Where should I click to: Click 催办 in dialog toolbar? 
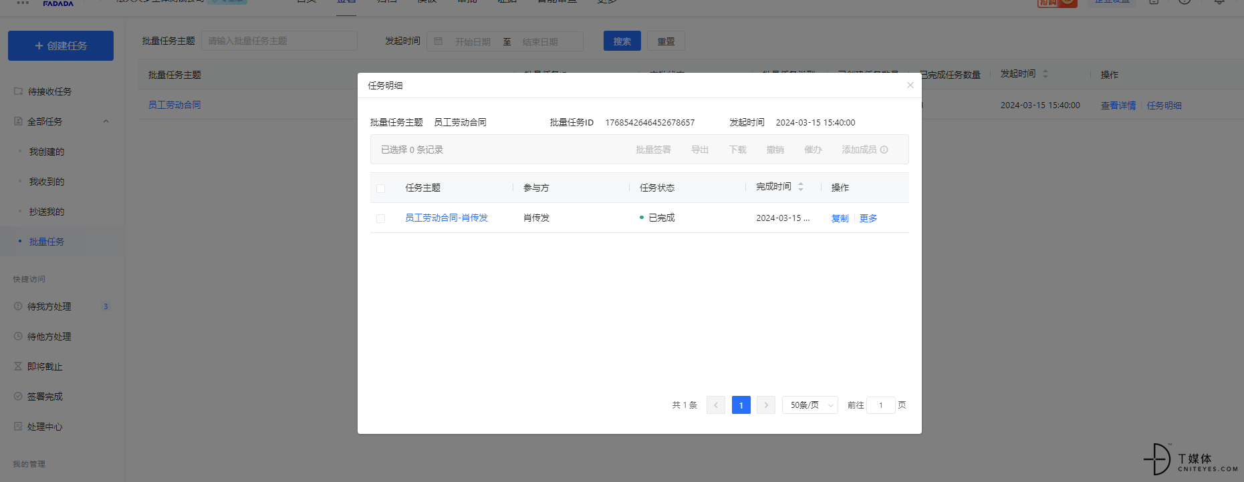tap(813, 150)
